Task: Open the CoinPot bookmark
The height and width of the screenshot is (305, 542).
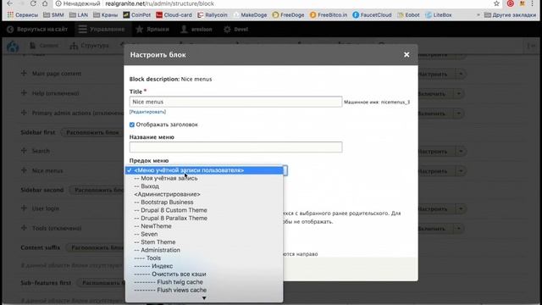Action: pyautogui.click(x=137, y=15)
